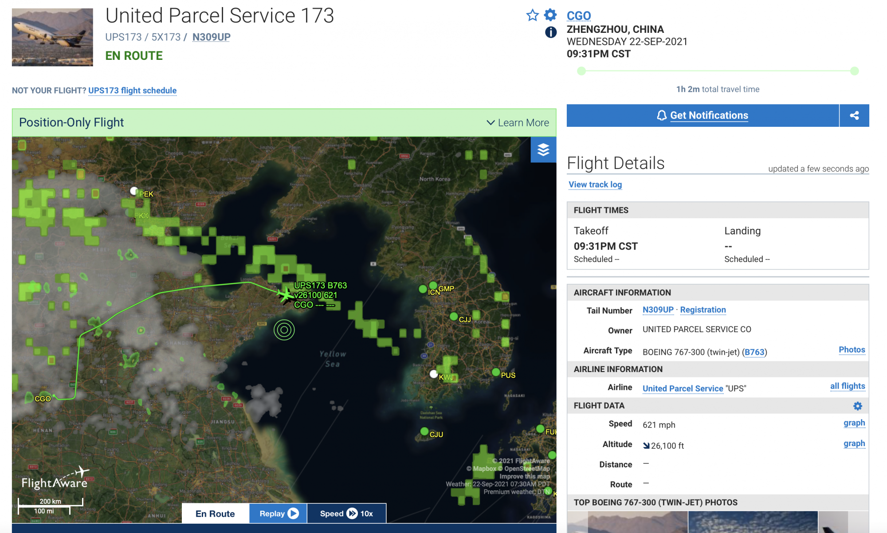Open Flight Data settings gear
This screenshot has height=533, width=887.
[x=858, y=406]
